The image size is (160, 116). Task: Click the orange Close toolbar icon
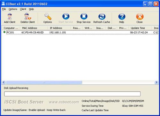(140, 17)
